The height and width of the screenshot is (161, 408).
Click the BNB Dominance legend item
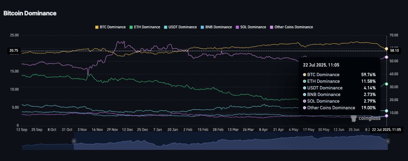pos(218,27)
